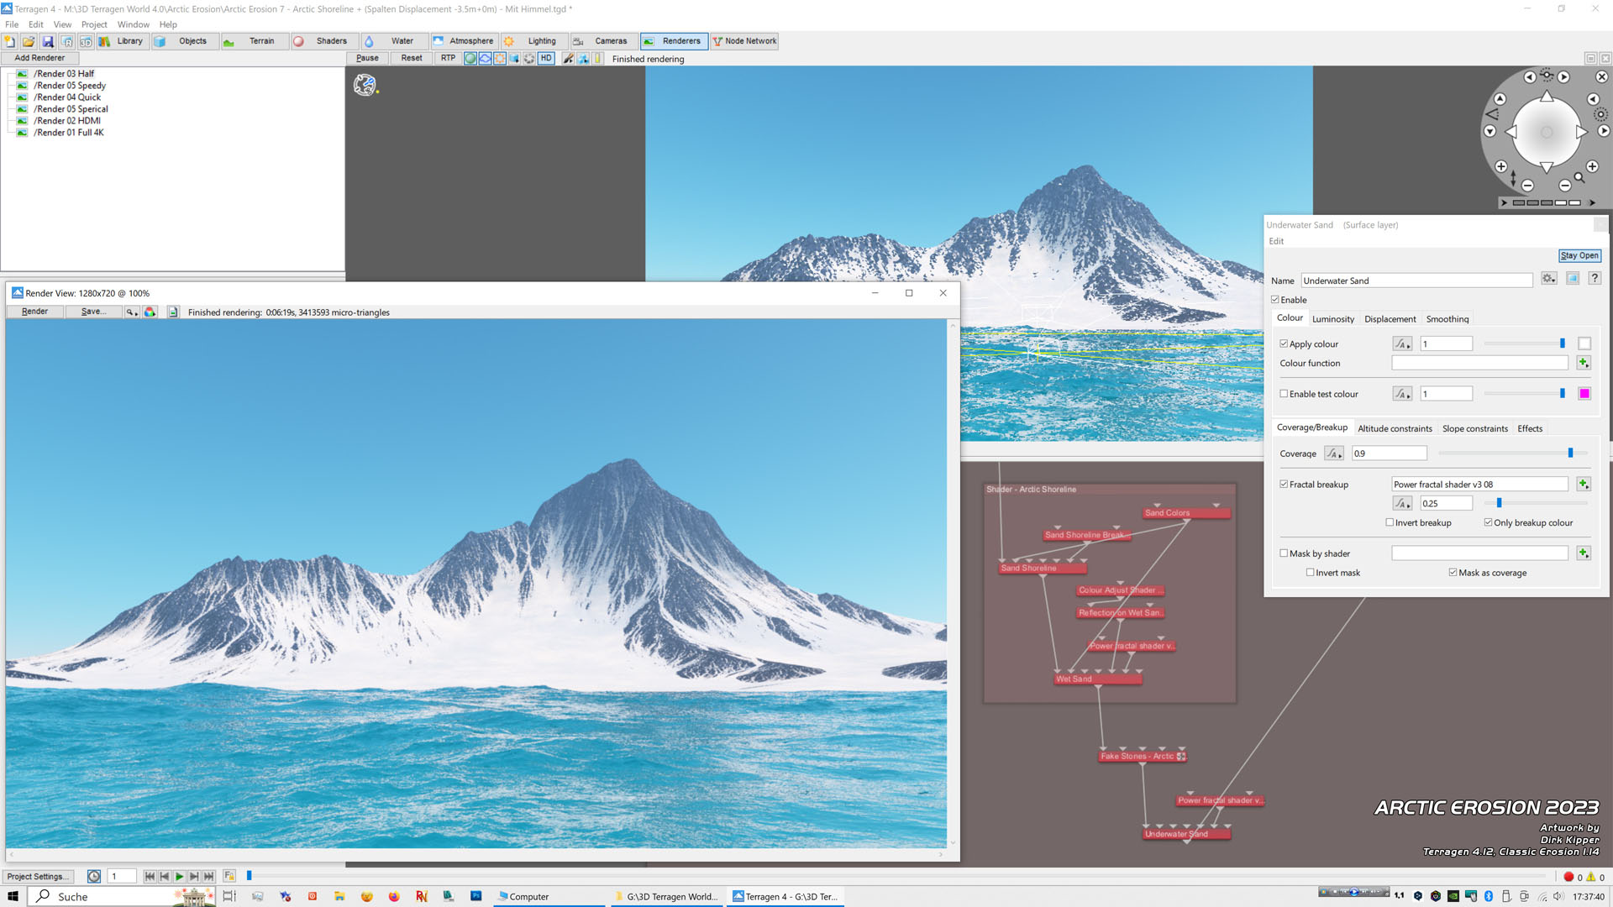Open the Node Network panel
The width and height of the screenshot is (1613, 907).
747,41
